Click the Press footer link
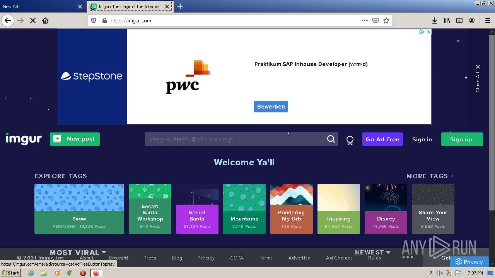The height and width of the screenshot is (278, 495). [x=150, y=258]
